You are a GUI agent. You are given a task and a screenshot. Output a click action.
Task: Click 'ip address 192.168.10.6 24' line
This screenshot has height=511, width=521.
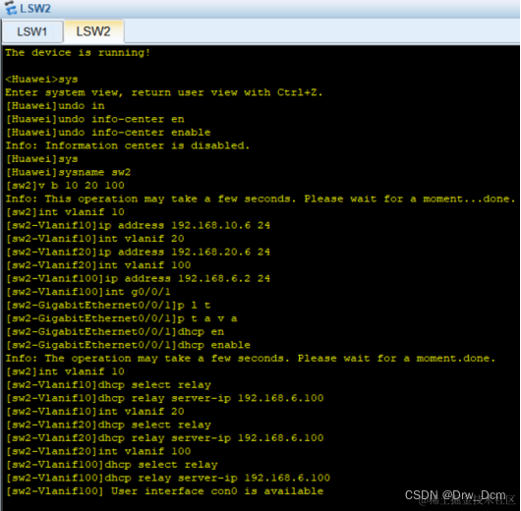click(138, 225)
